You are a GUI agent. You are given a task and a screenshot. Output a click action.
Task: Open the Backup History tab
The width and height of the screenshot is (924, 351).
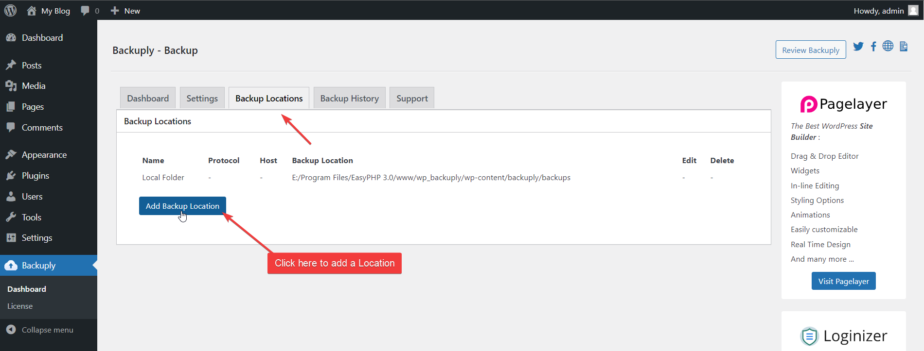pyautogui.click(x=350, y=98)
